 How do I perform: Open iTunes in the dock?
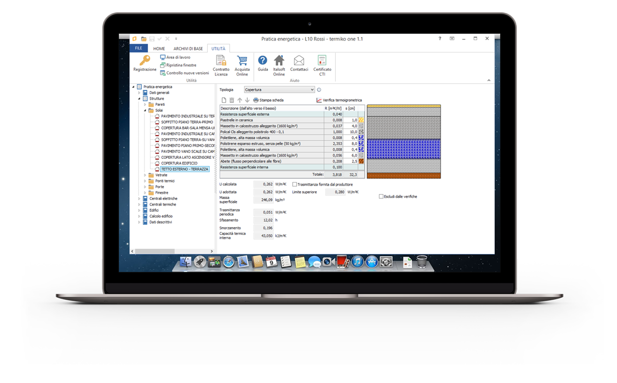tap(357, 262)
